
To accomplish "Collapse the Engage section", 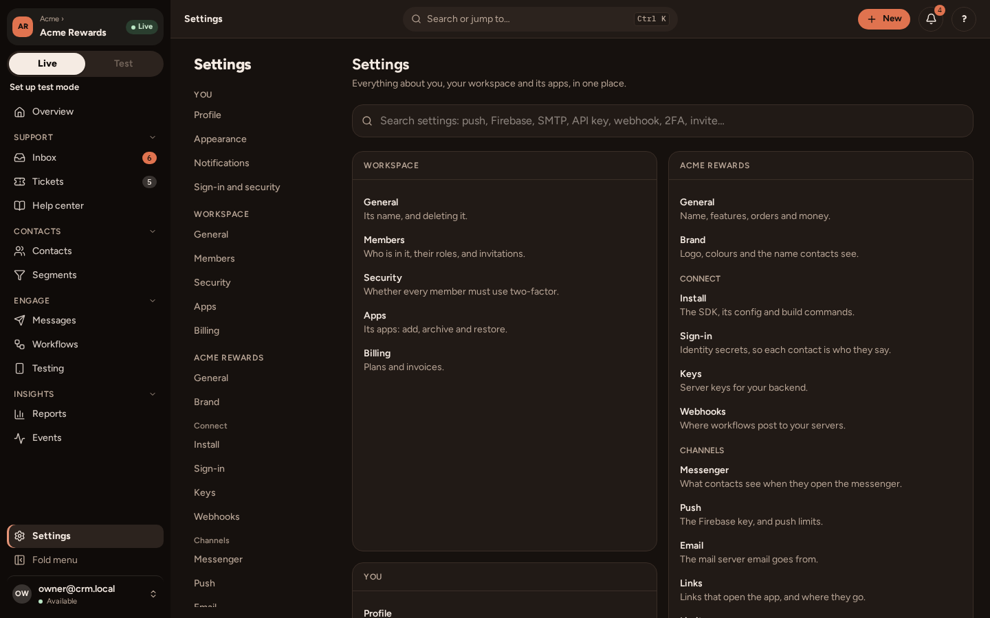I will (153, 301).
